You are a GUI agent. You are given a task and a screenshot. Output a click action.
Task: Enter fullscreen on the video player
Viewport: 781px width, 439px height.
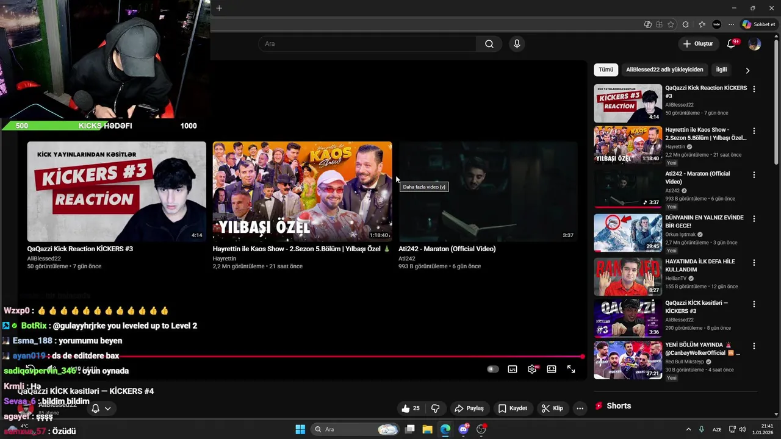(571, 369)
